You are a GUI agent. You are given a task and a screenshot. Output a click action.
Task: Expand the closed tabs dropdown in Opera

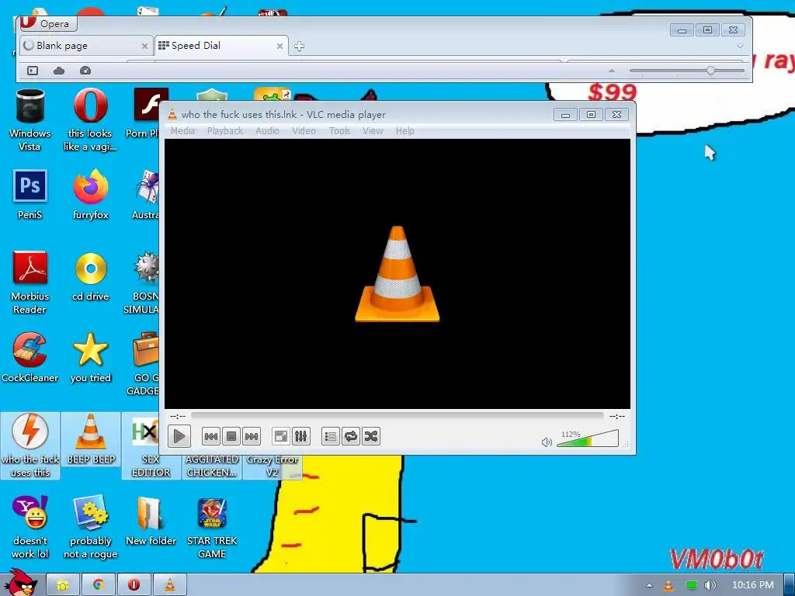tap(740, 46)
